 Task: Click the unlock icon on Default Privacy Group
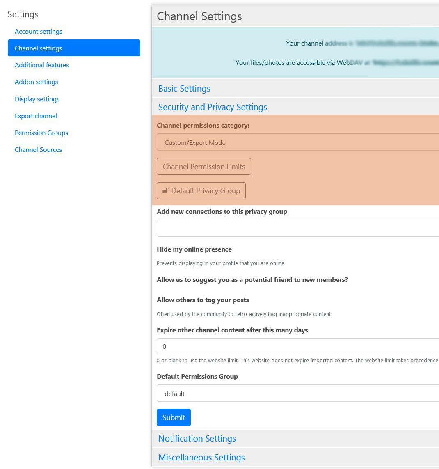[x=166, y=191]
